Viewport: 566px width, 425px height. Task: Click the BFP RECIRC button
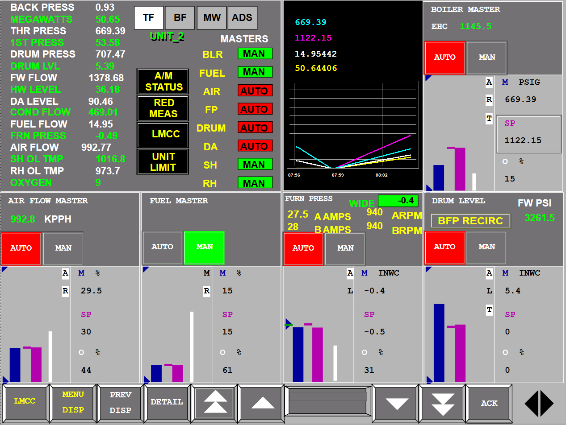coord(470,221)
